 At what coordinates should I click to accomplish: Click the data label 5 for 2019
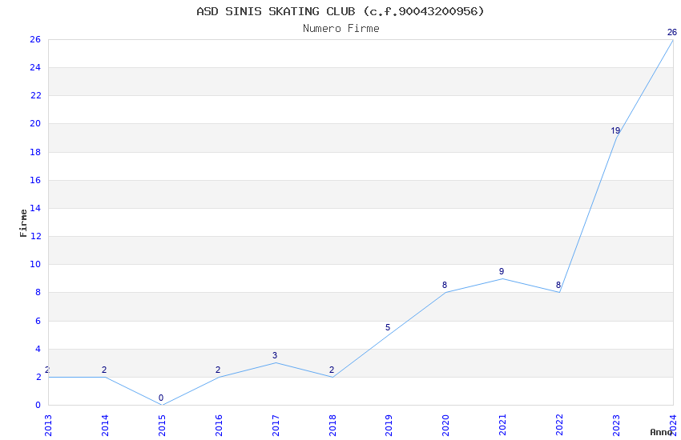coord(388,328)
